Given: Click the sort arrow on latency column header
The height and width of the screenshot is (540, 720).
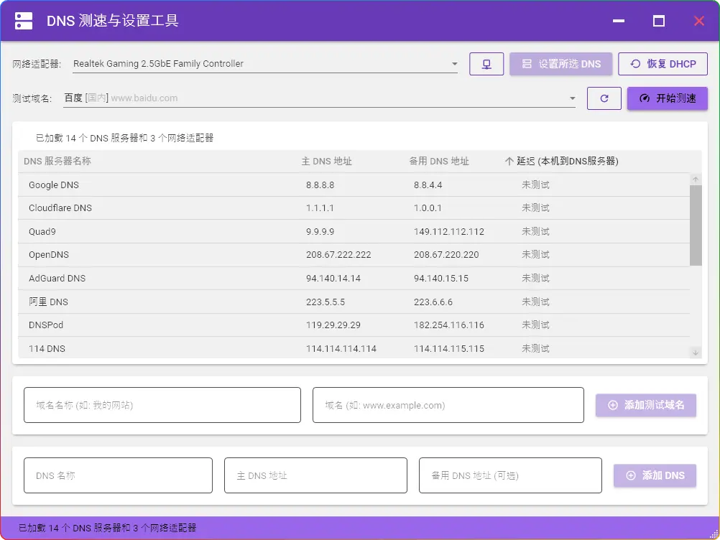Looking at the screenshot, I should coord(509,162).
